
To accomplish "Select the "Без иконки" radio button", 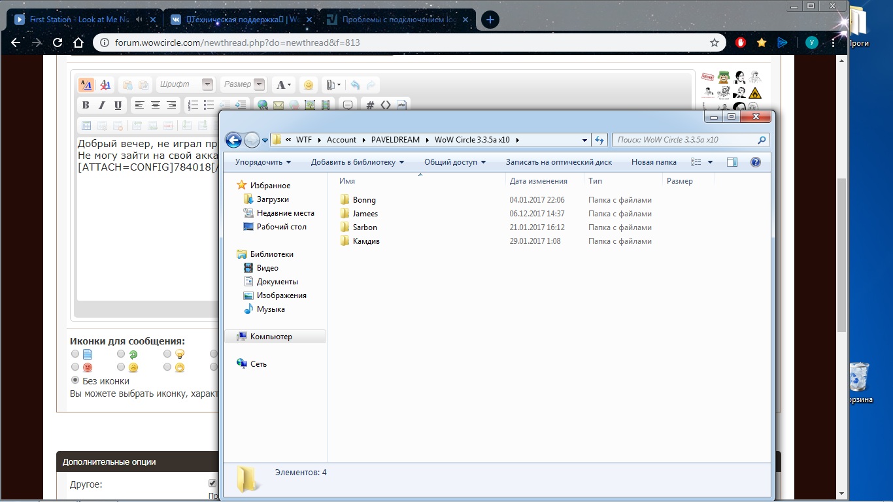I will click(x=75, y=380).
